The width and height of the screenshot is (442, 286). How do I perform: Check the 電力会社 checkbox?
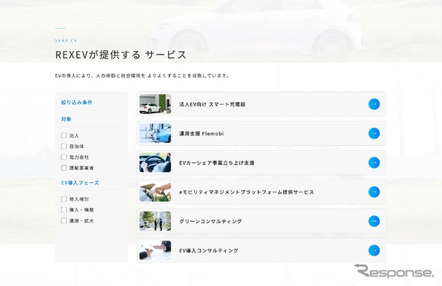coord(64,157)
